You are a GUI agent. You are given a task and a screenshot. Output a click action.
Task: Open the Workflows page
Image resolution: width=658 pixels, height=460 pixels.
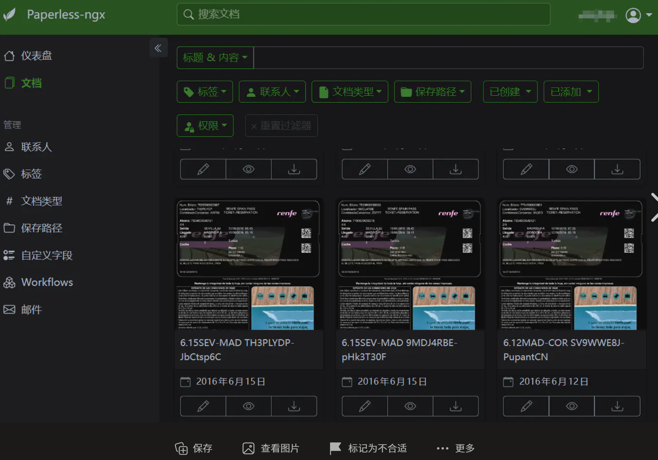[47, 282]
